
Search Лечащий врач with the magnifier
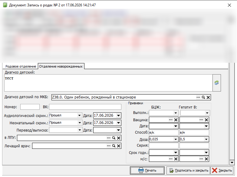coord(114,146)
